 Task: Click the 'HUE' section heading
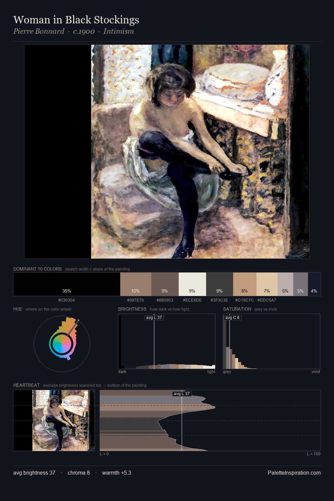click(x=18, y=309)
